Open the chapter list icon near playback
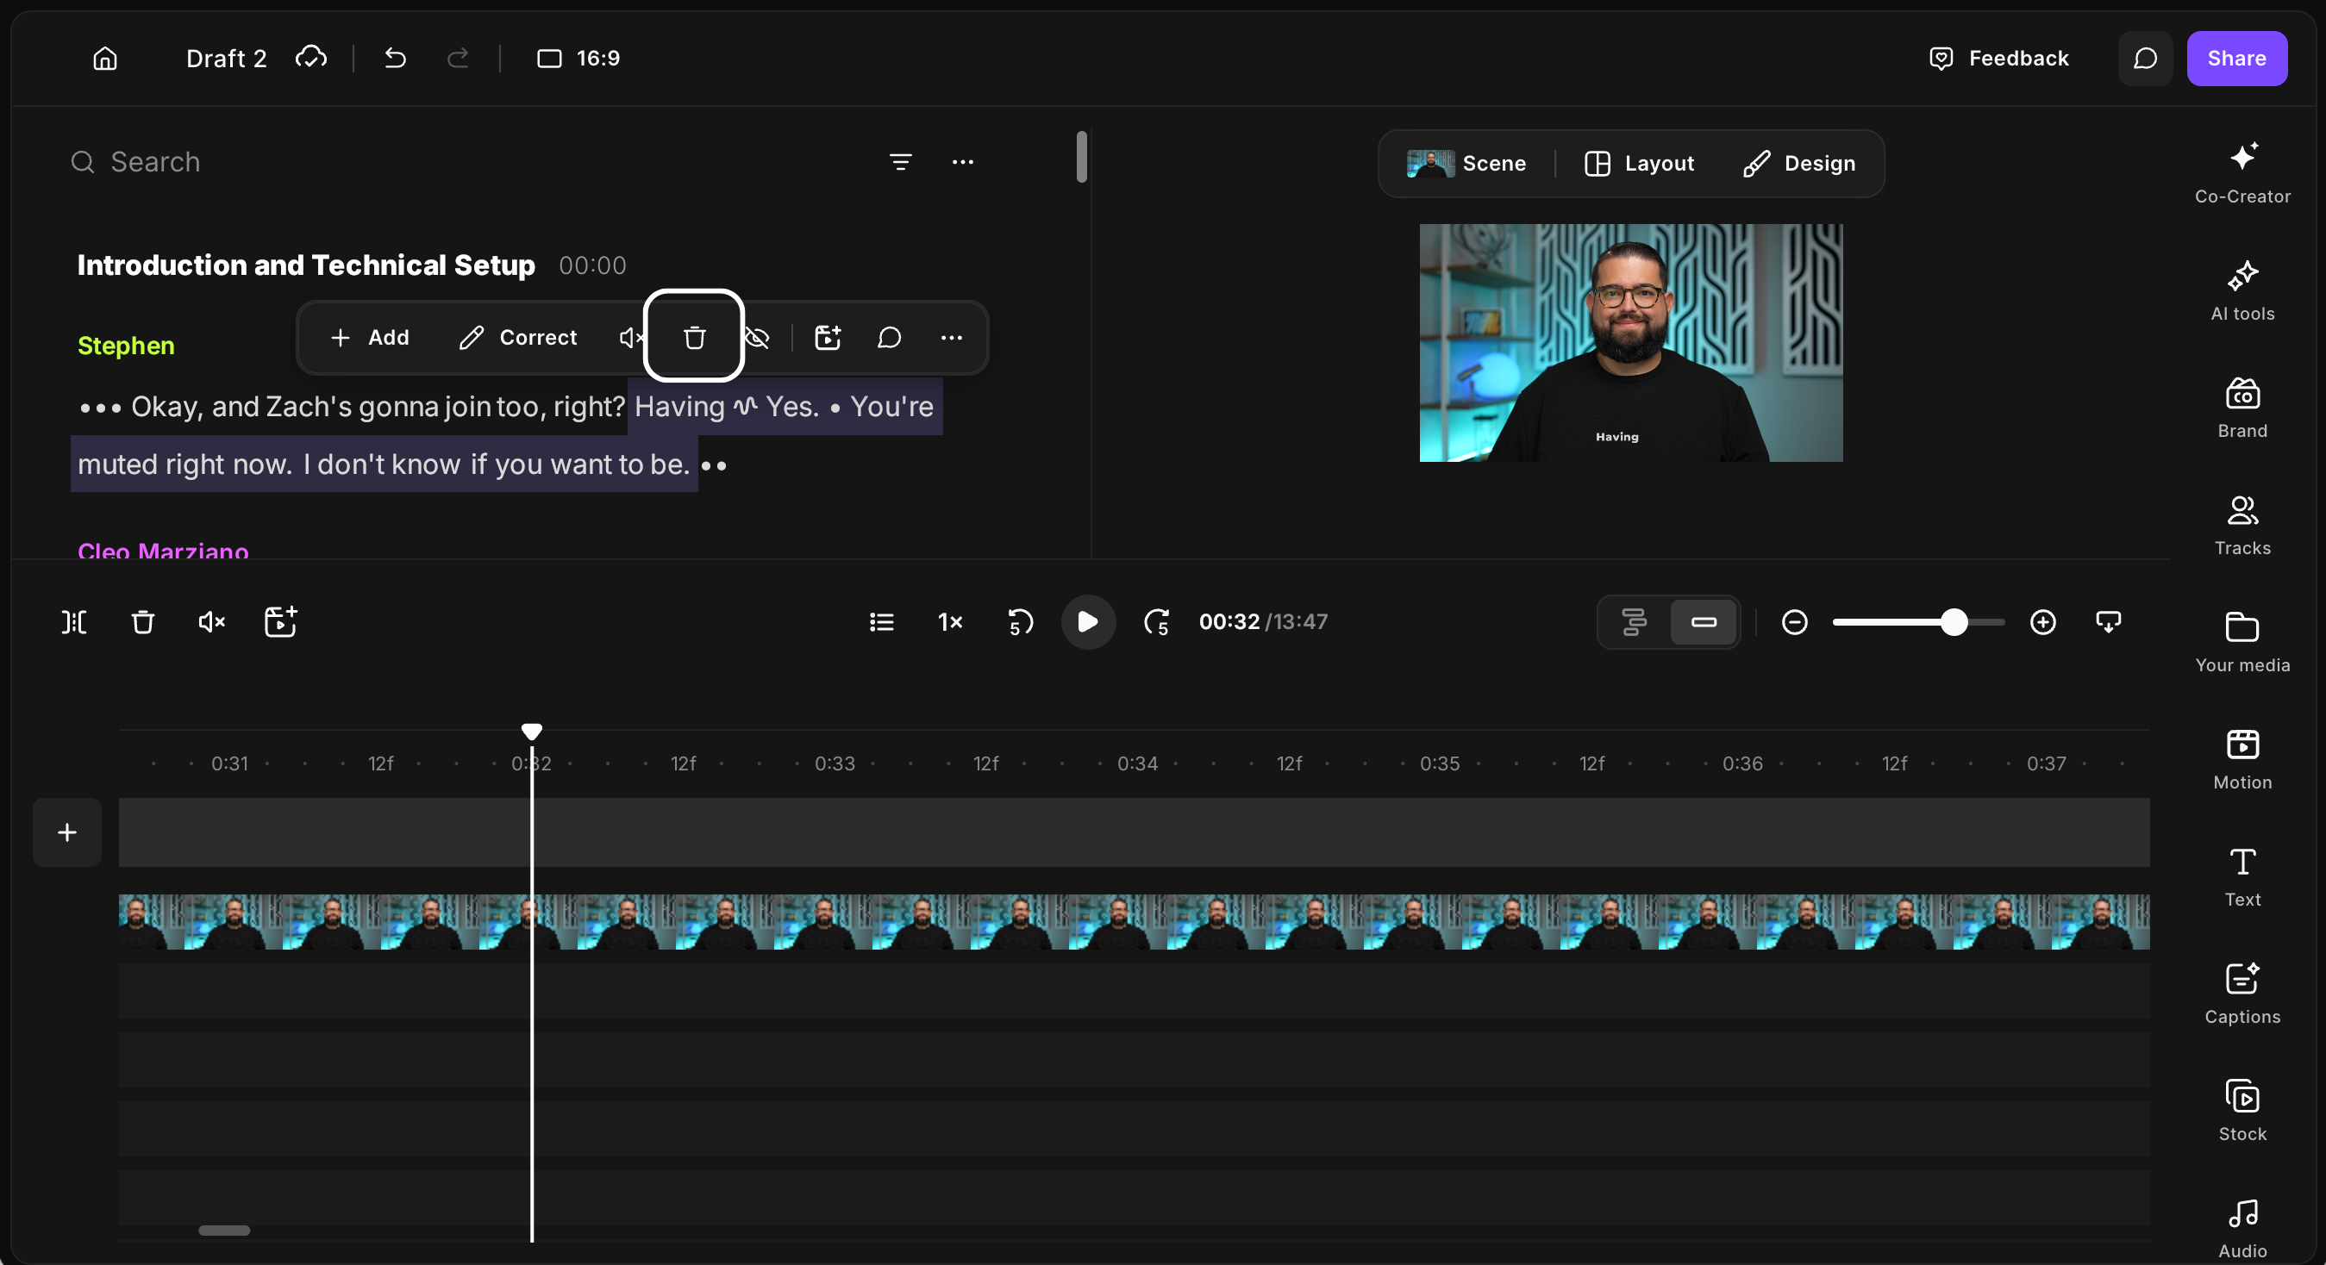Image resolution: width=2326 pixels, height=1265 pixels. coord(881,621)
